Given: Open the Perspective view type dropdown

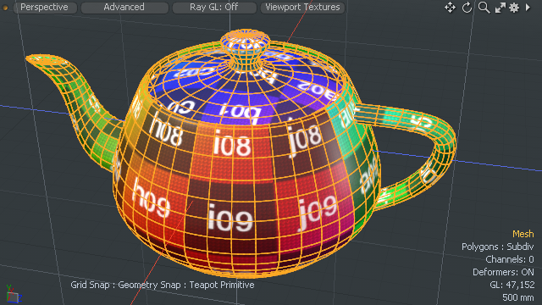Looking at the screenshot, I should [45, 8].
